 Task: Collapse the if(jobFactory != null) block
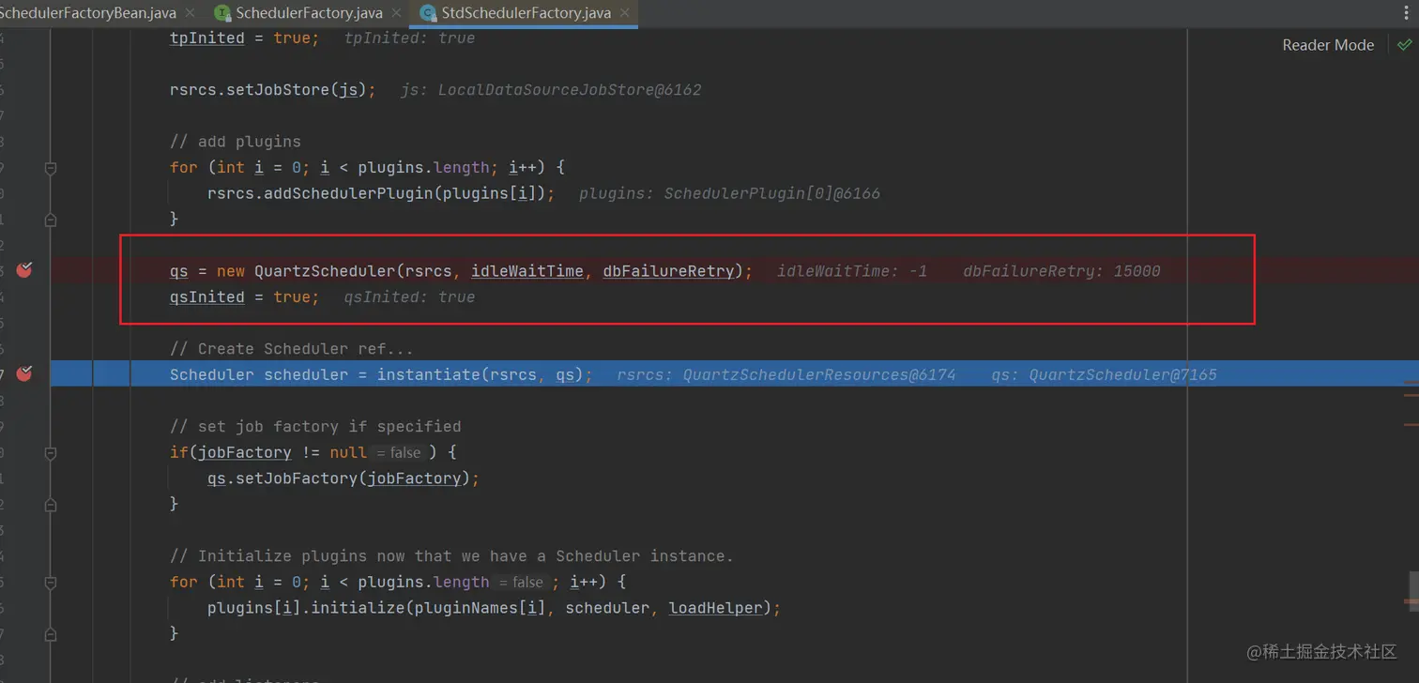point(51,453)
